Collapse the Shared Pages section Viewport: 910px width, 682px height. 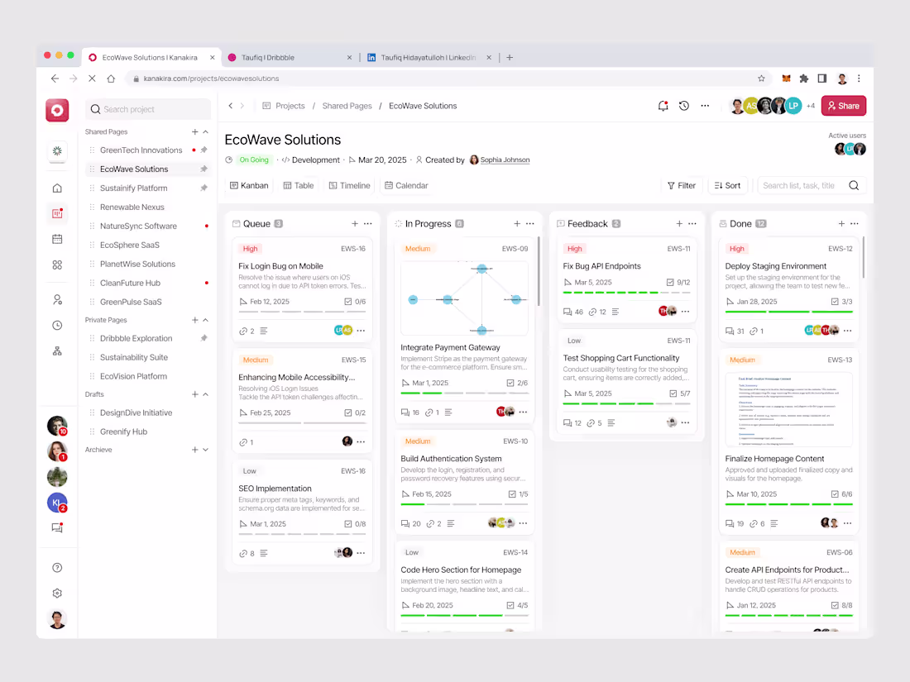205,131
